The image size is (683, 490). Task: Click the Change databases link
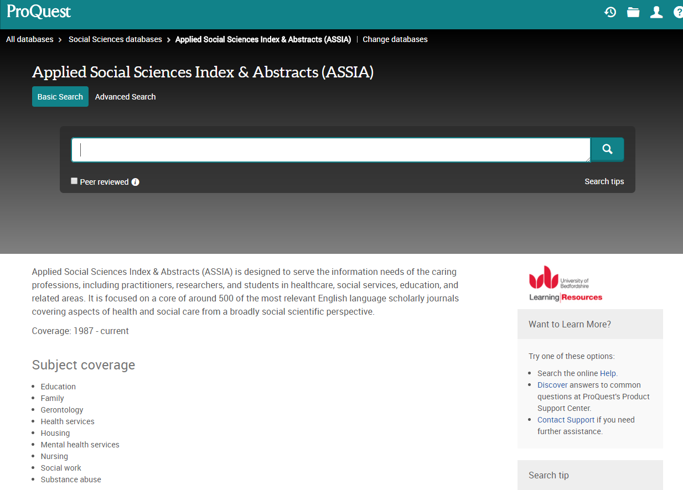(395, 39)
